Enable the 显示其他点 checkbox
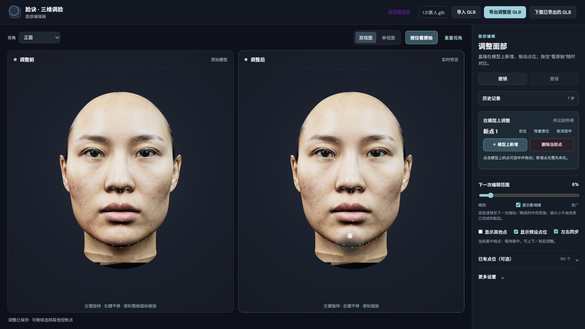 point(480,232)
